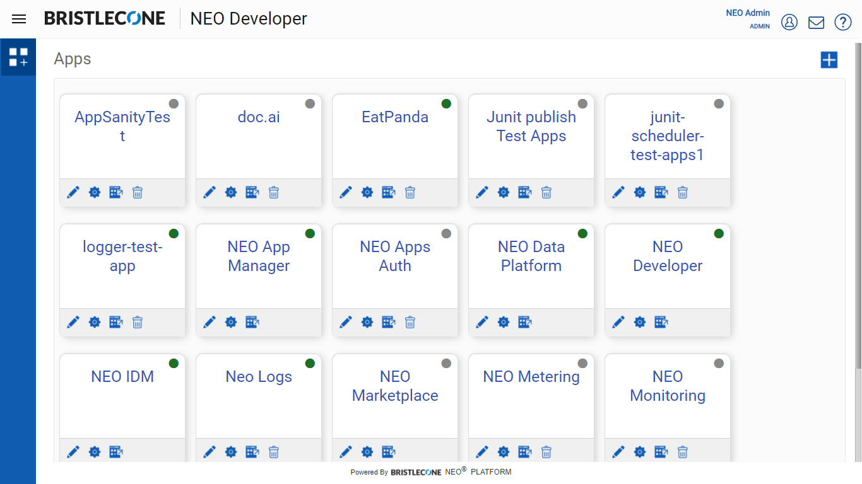Open settings gear for Neo Logs

pos(231,452)
